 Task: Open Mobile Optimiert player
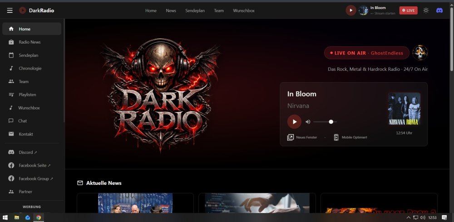[x=350, y=137]
